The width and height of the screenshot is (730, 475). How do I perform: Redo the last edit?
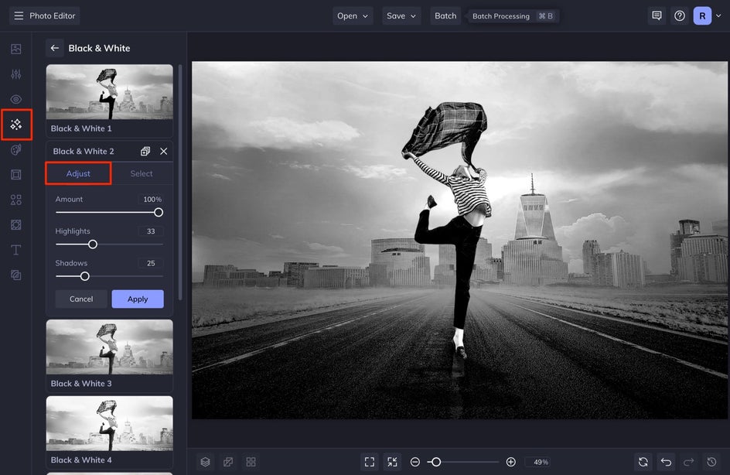[688, 462]
